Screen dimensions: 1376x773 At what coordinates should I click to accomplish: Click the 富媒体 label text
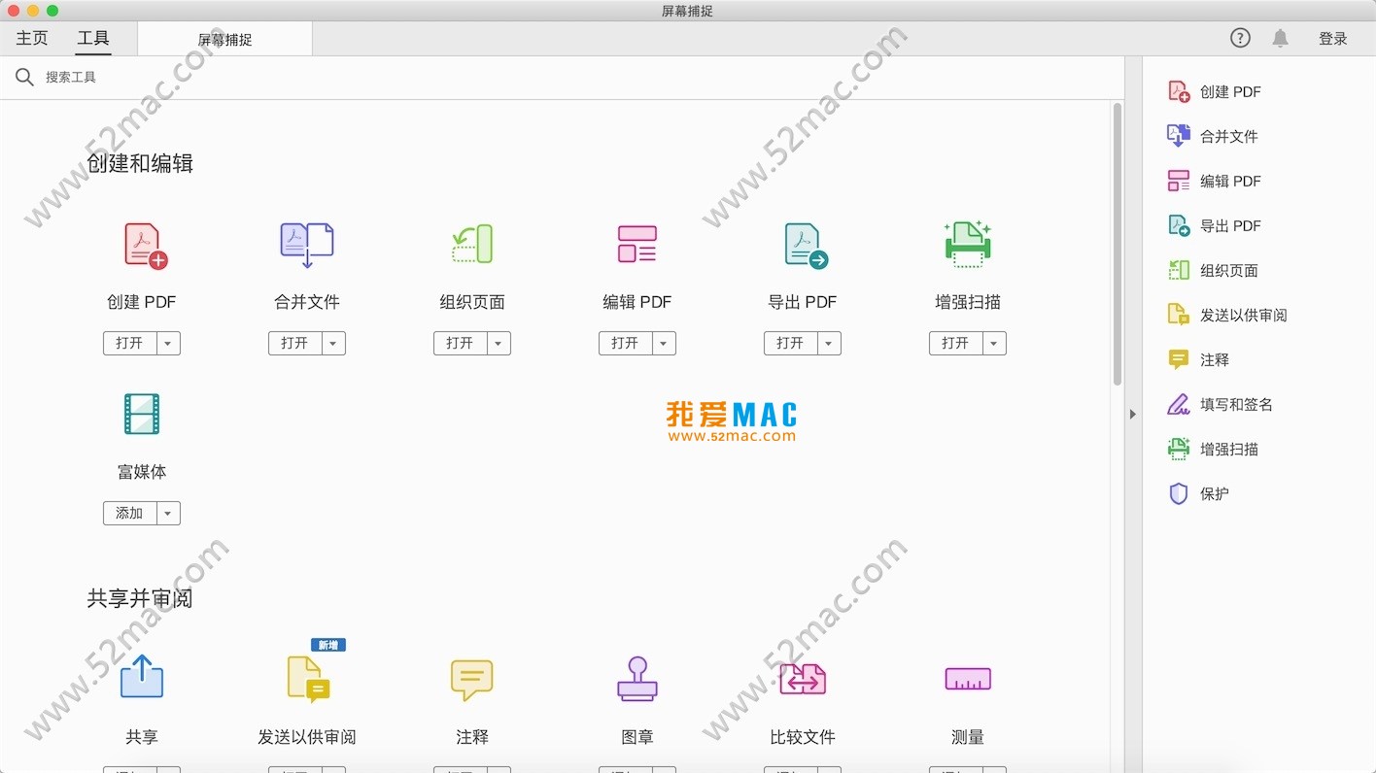pos(142,472)
